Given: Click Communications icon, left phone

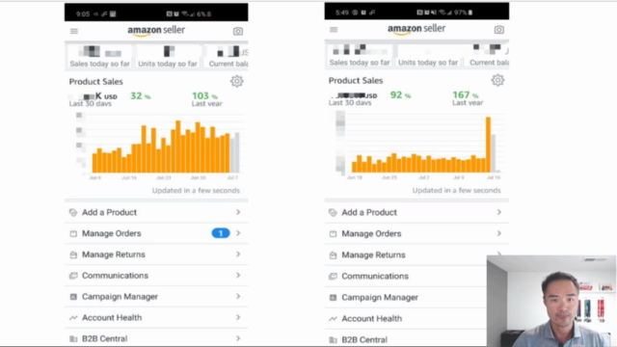Looking at the screenshot, I should coord(73,276).
